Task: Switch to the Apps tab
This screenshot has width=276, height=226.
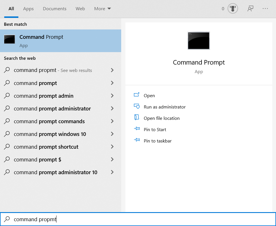Action: point(28,8)
